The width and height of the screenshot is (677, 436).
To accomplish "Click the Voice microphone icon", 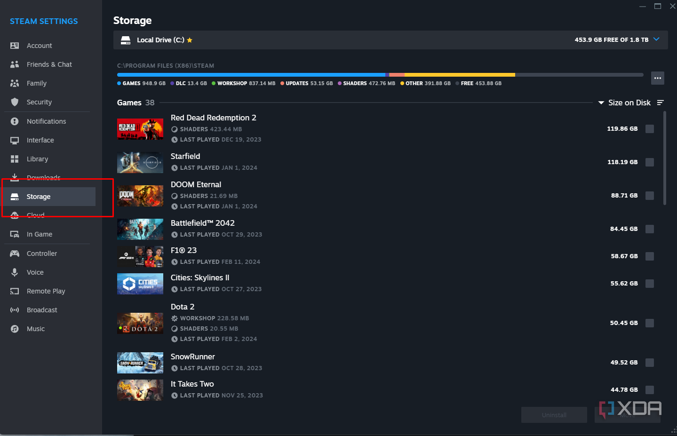I will tap(15, 272).
